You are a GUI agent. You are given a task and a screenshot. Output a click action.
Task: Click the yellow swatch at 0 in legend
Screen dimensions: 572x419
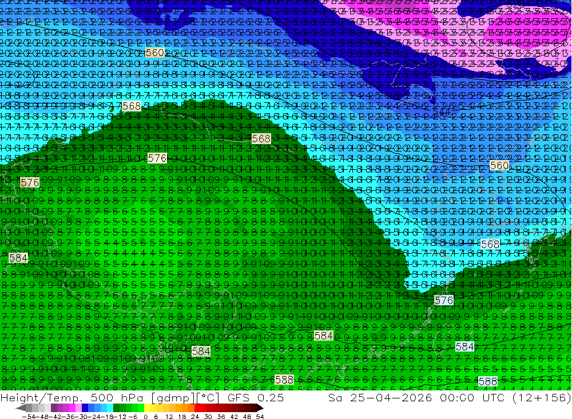148,408
